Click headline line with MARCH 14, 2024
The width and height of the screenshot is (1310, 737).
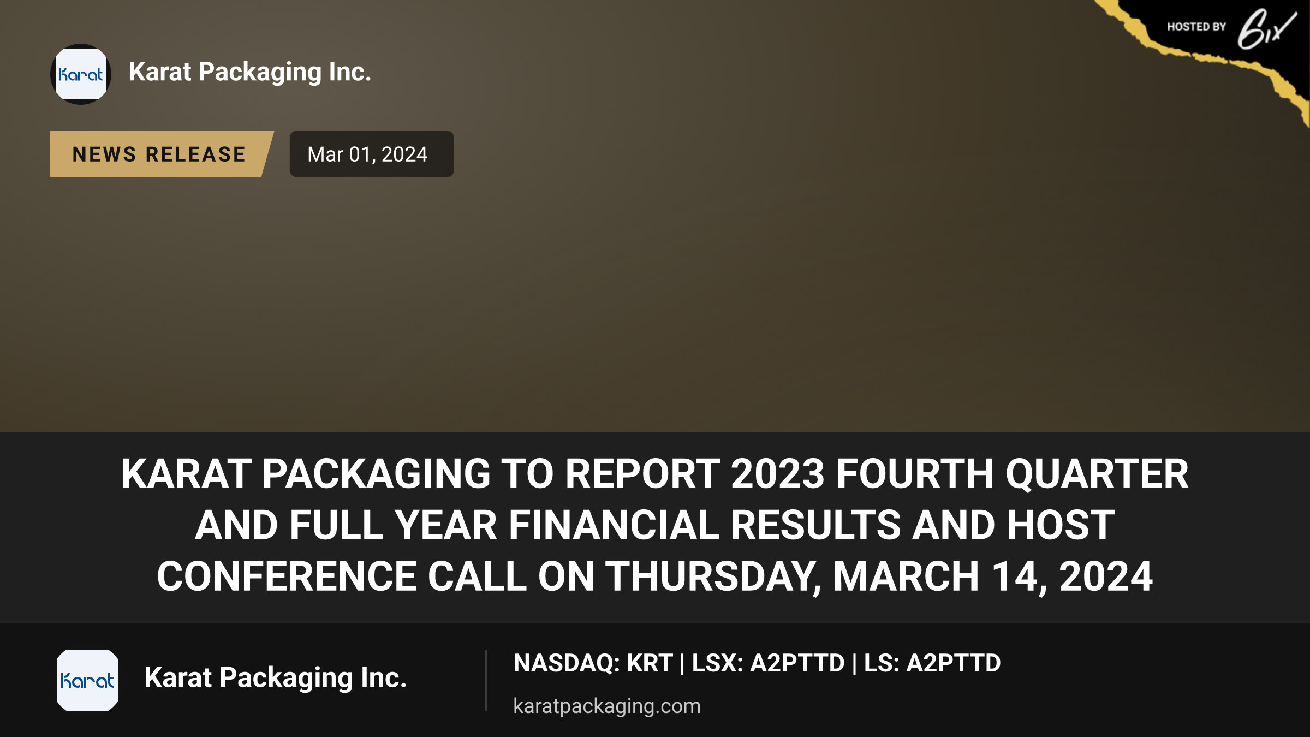pyautogui.click(x=655, y=576)
